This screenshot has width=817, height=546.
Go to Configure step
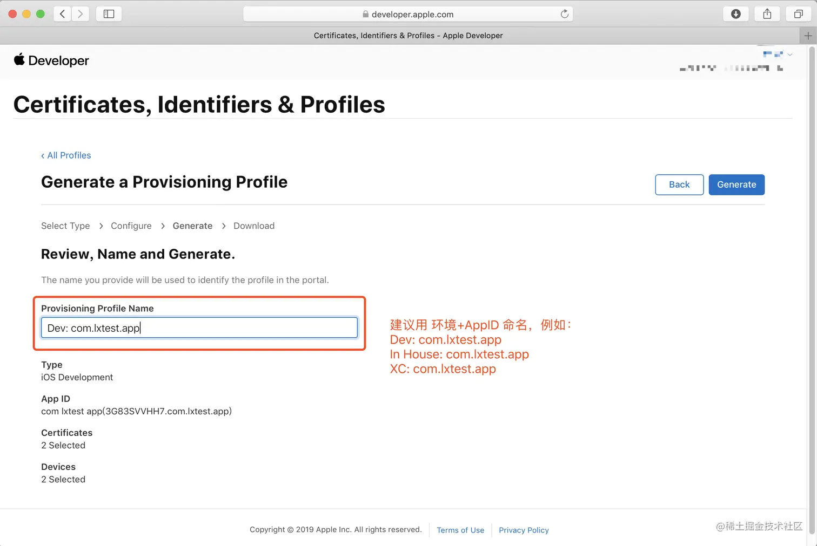point(131,226)
